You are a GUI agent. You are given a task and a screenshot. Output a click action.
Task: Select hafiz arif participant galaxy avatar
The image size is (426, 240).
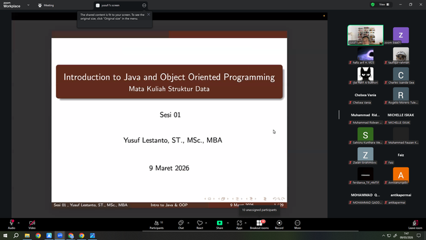coord(365,54)
